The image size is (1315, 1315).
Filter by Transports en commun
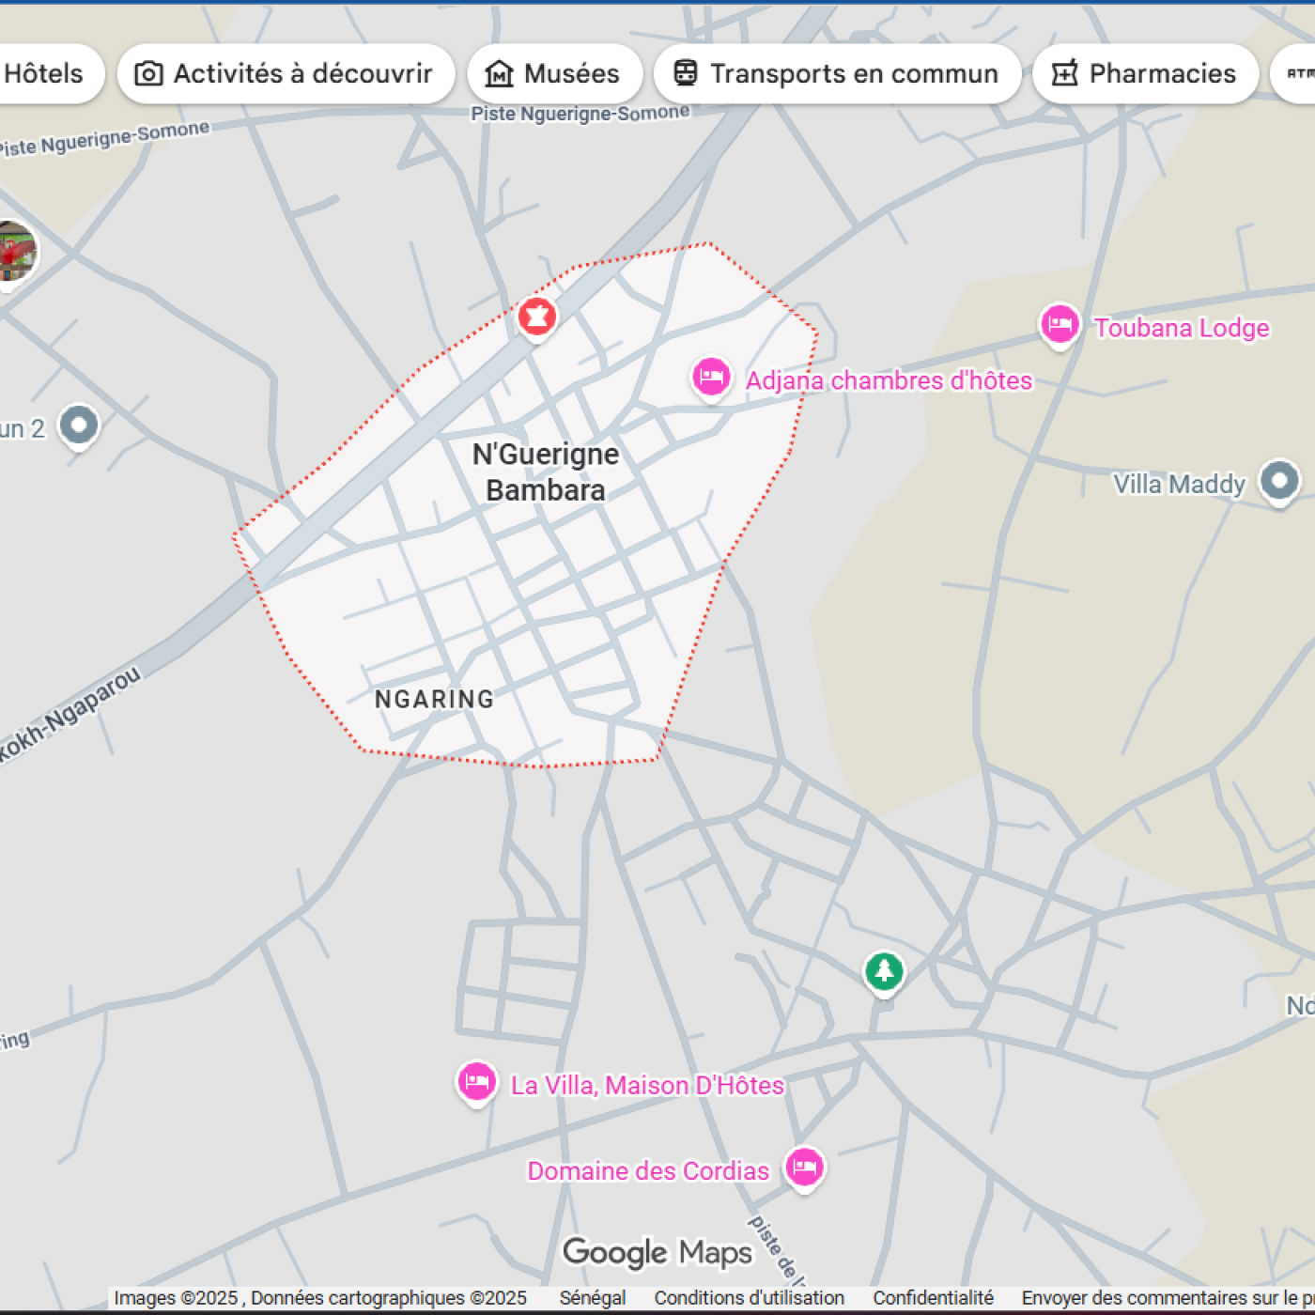point(837,73)
